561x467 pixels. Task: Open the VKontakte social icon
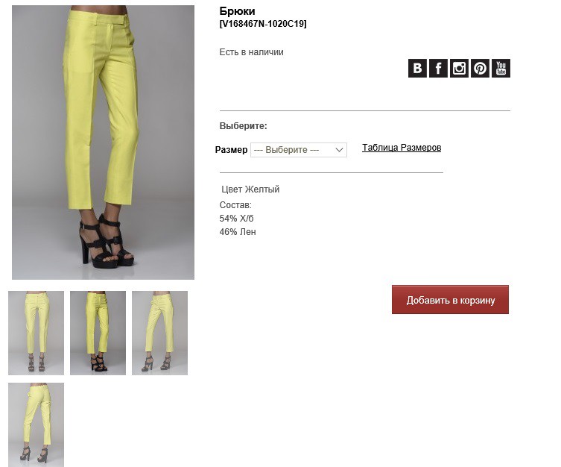tap(417, 68)
